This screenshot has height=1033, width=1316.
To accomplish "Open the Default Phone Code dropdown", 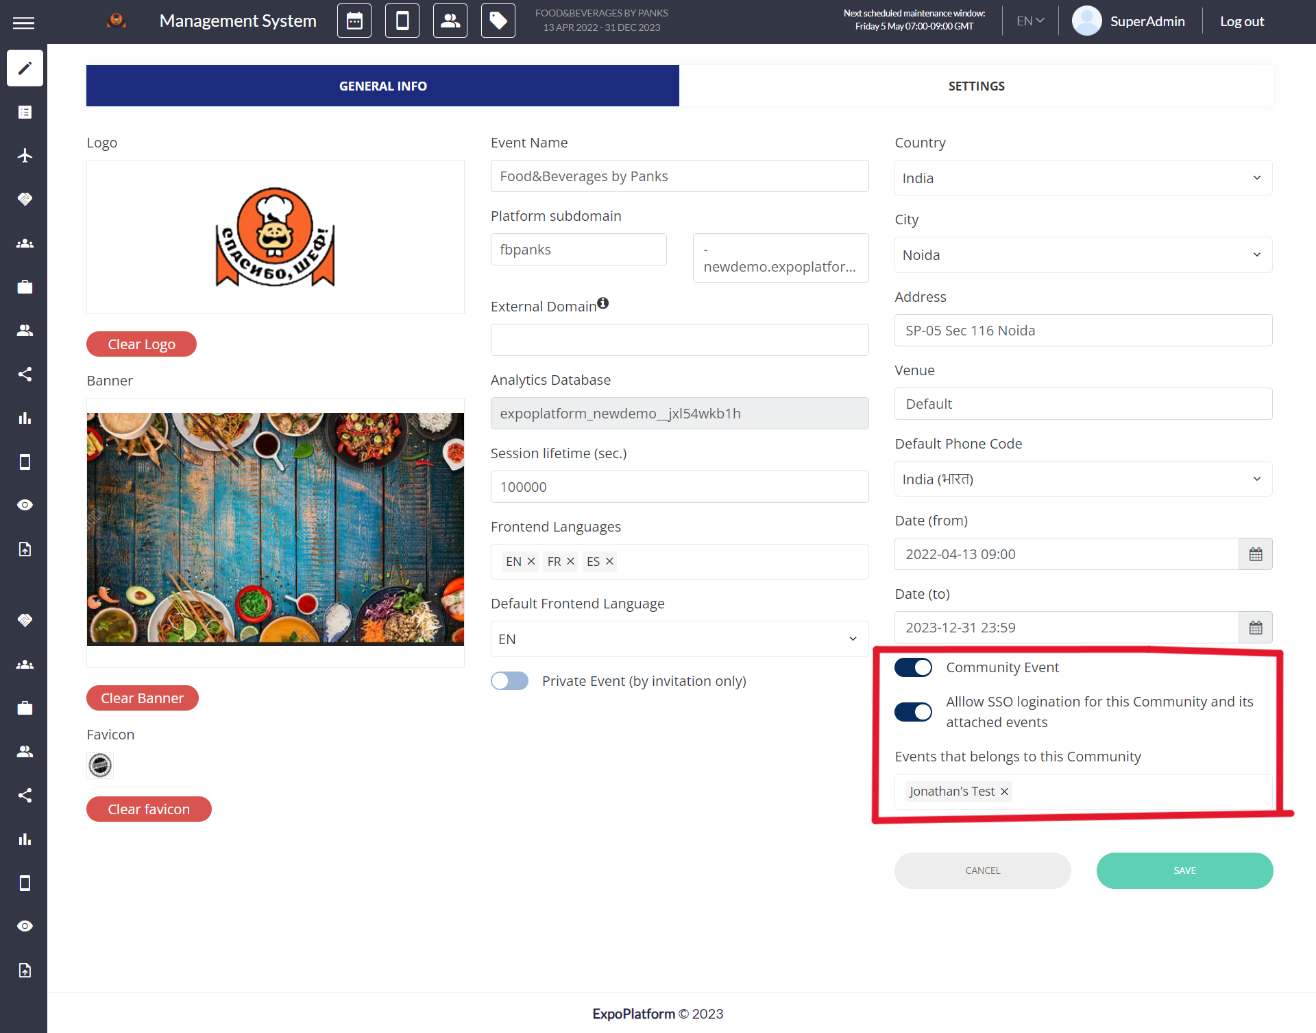I will coord(1083,479).
